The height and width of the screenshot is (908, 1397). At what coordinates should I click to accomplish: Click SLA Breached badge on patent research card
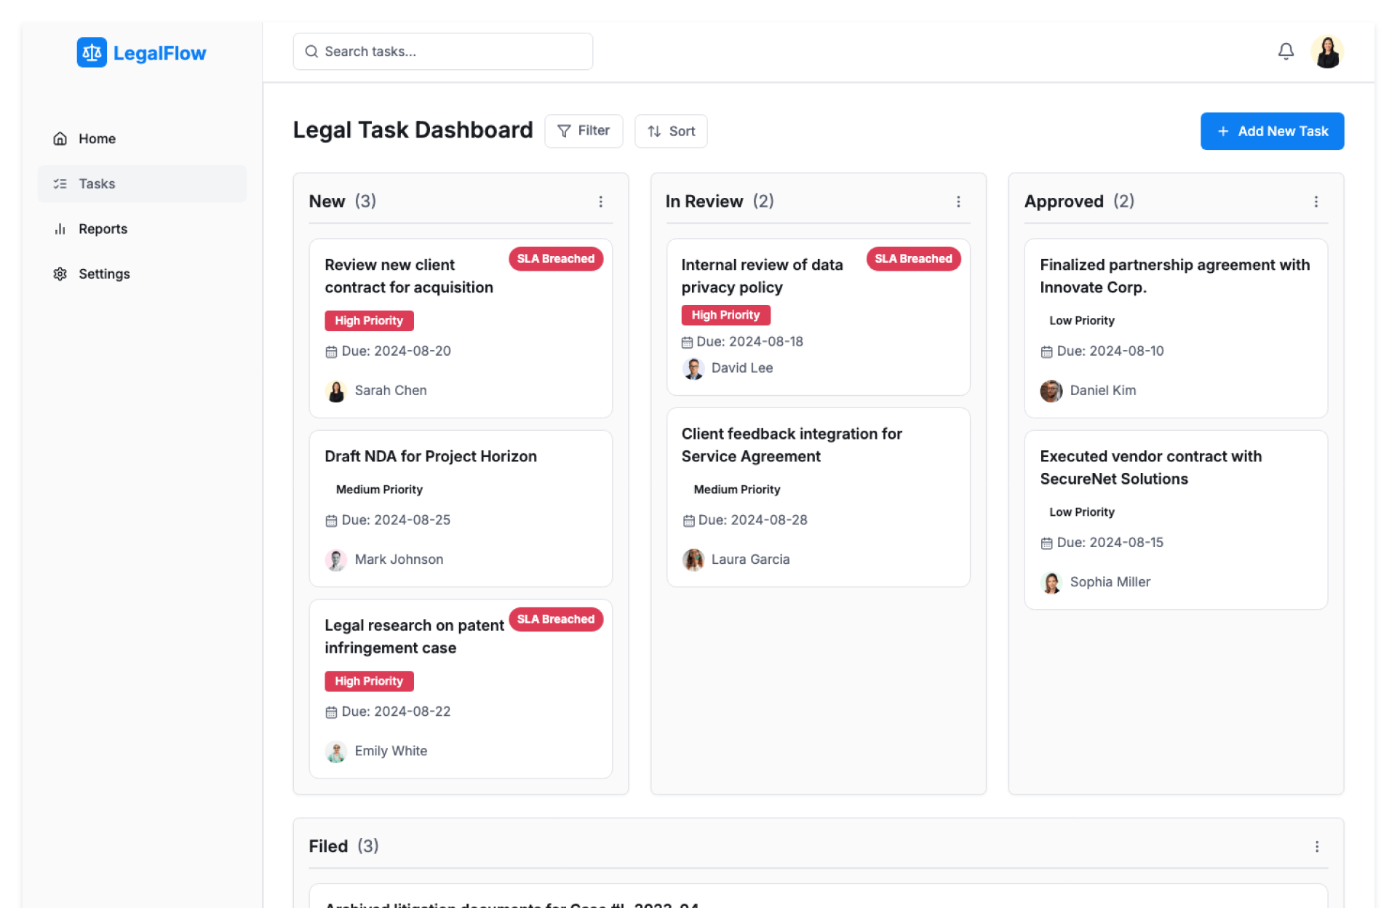555,619
